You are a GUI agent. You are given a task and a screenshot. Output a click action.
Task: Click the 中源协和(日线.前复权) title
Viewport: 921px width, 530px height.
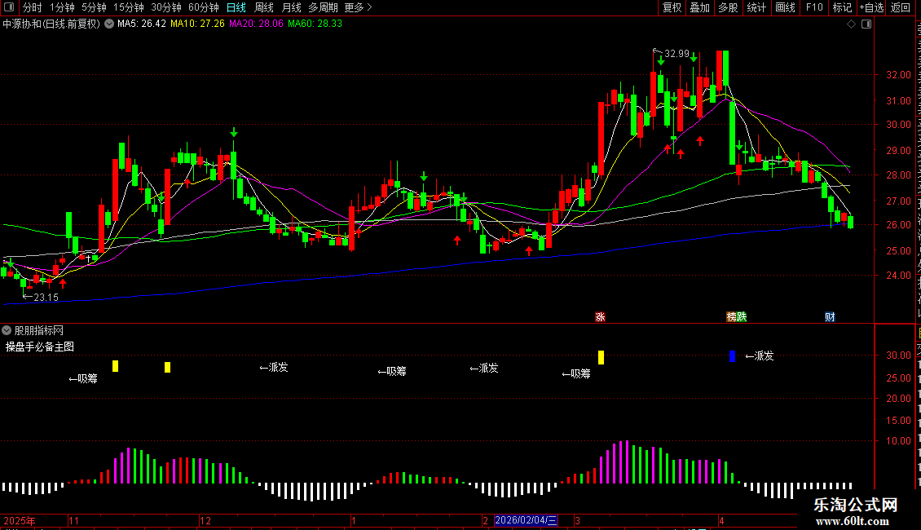[51, 24]
